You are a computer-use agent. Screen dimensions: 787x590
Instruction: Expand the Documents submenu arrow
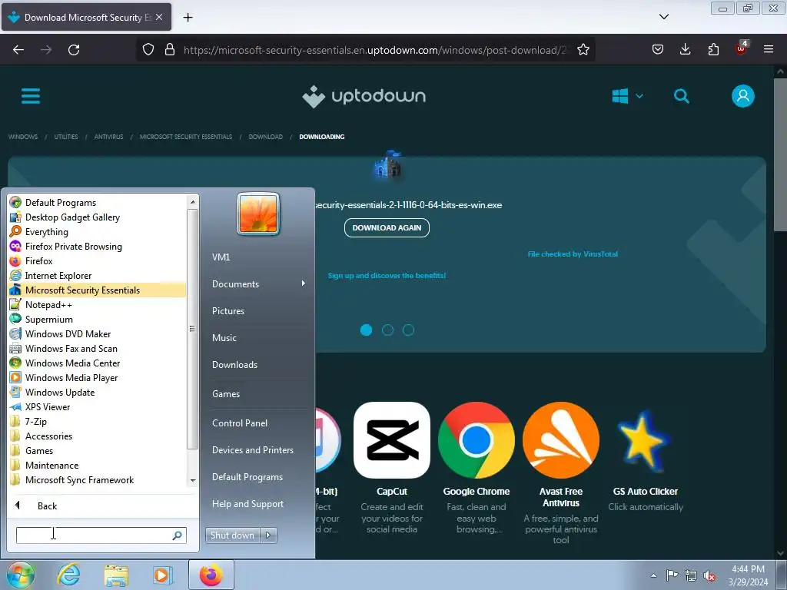coord(303,283)
